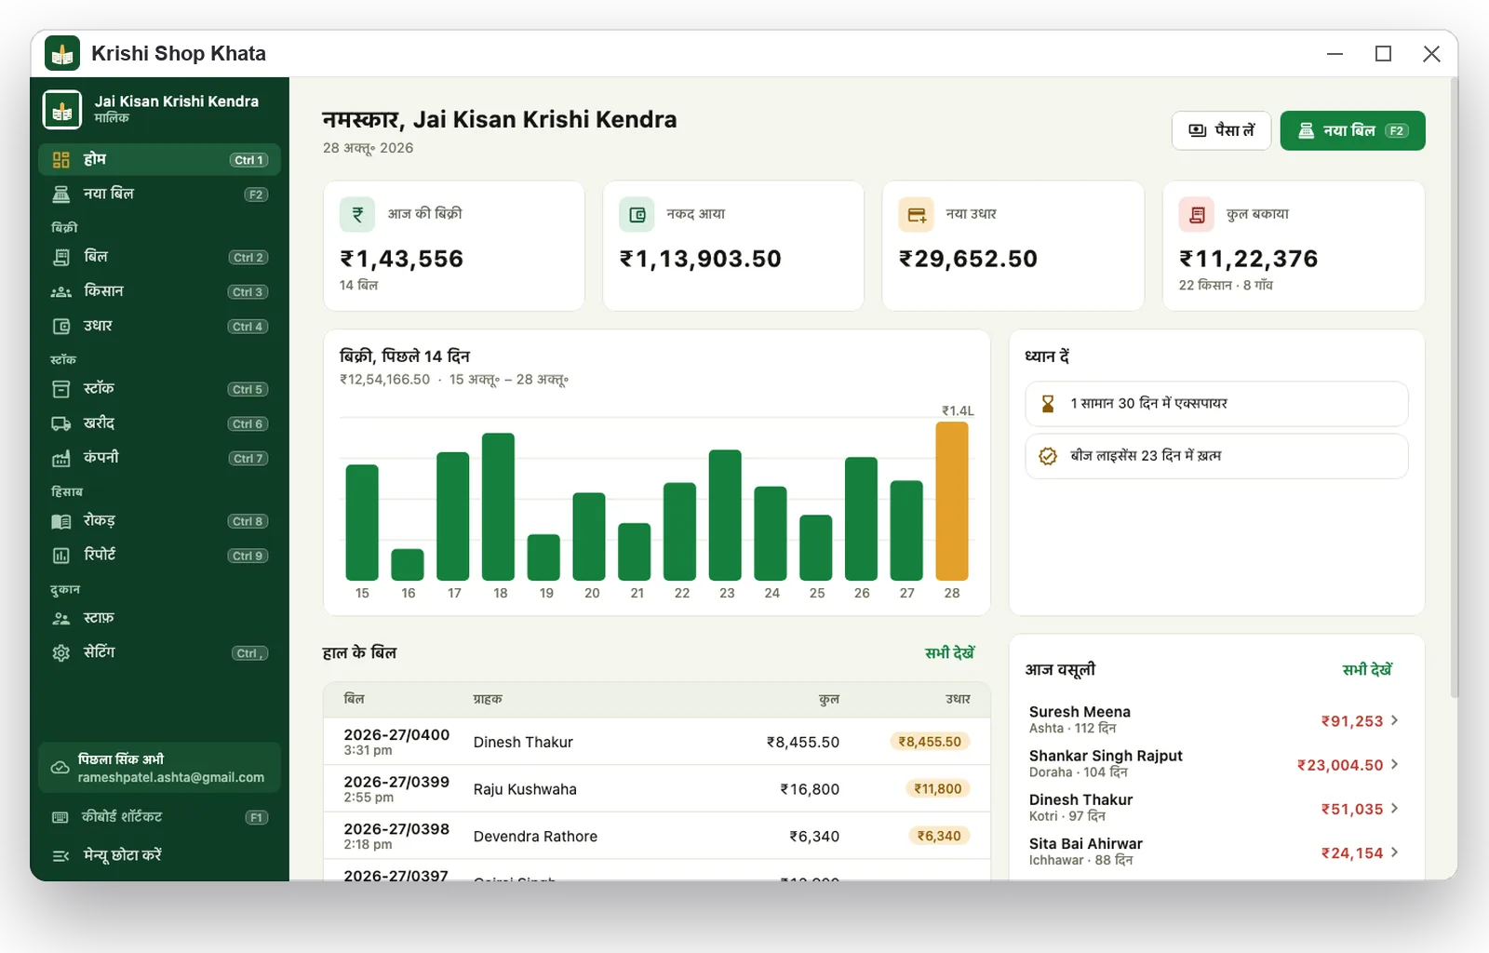Click badge icon on बीज लाइसेंस alert
The width and height of the screenshot is (1489, 953).
pyautogui.click(x=1048, y=456)
